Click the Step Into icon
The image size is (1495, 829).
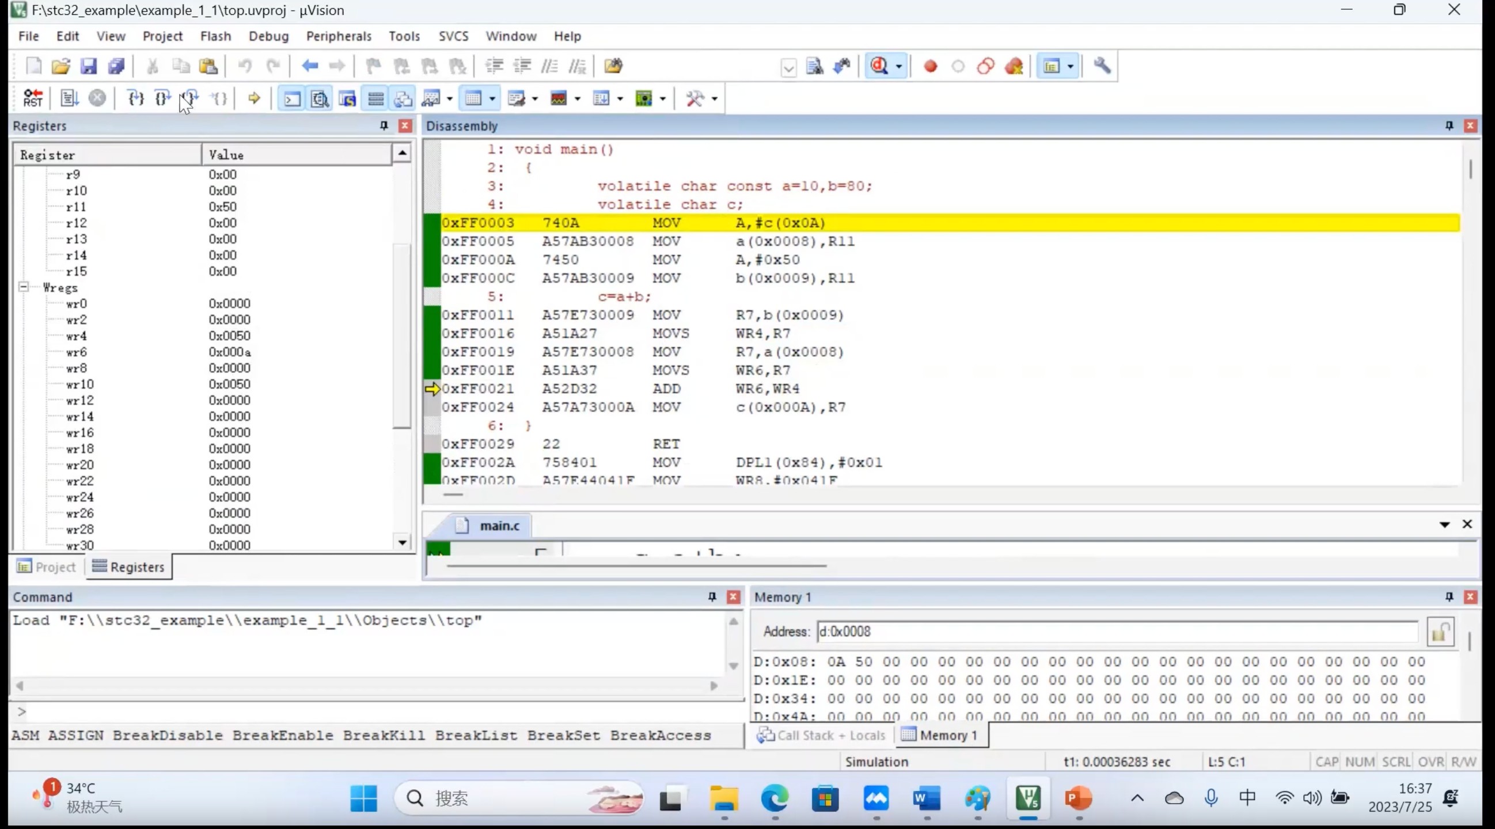pyautogui.click(x=135, y=98)
